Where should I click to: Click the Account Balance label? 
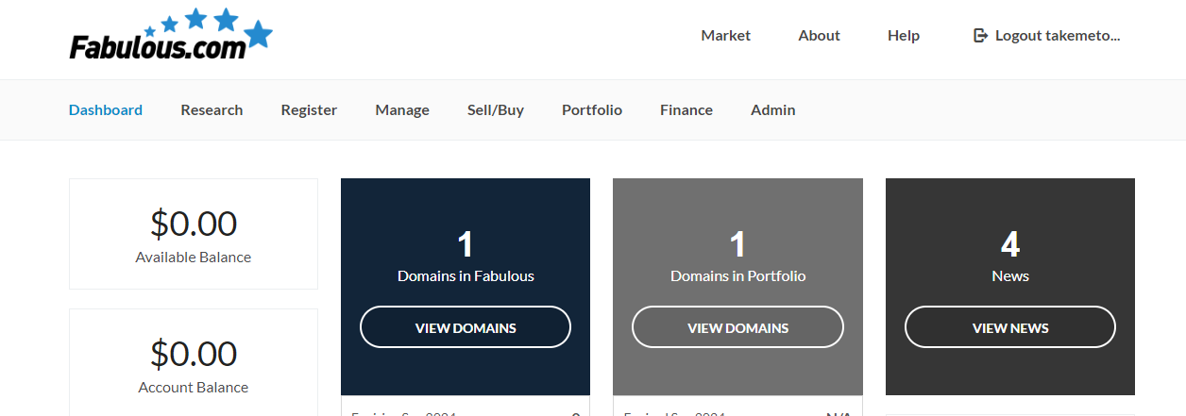pos(194,387)
